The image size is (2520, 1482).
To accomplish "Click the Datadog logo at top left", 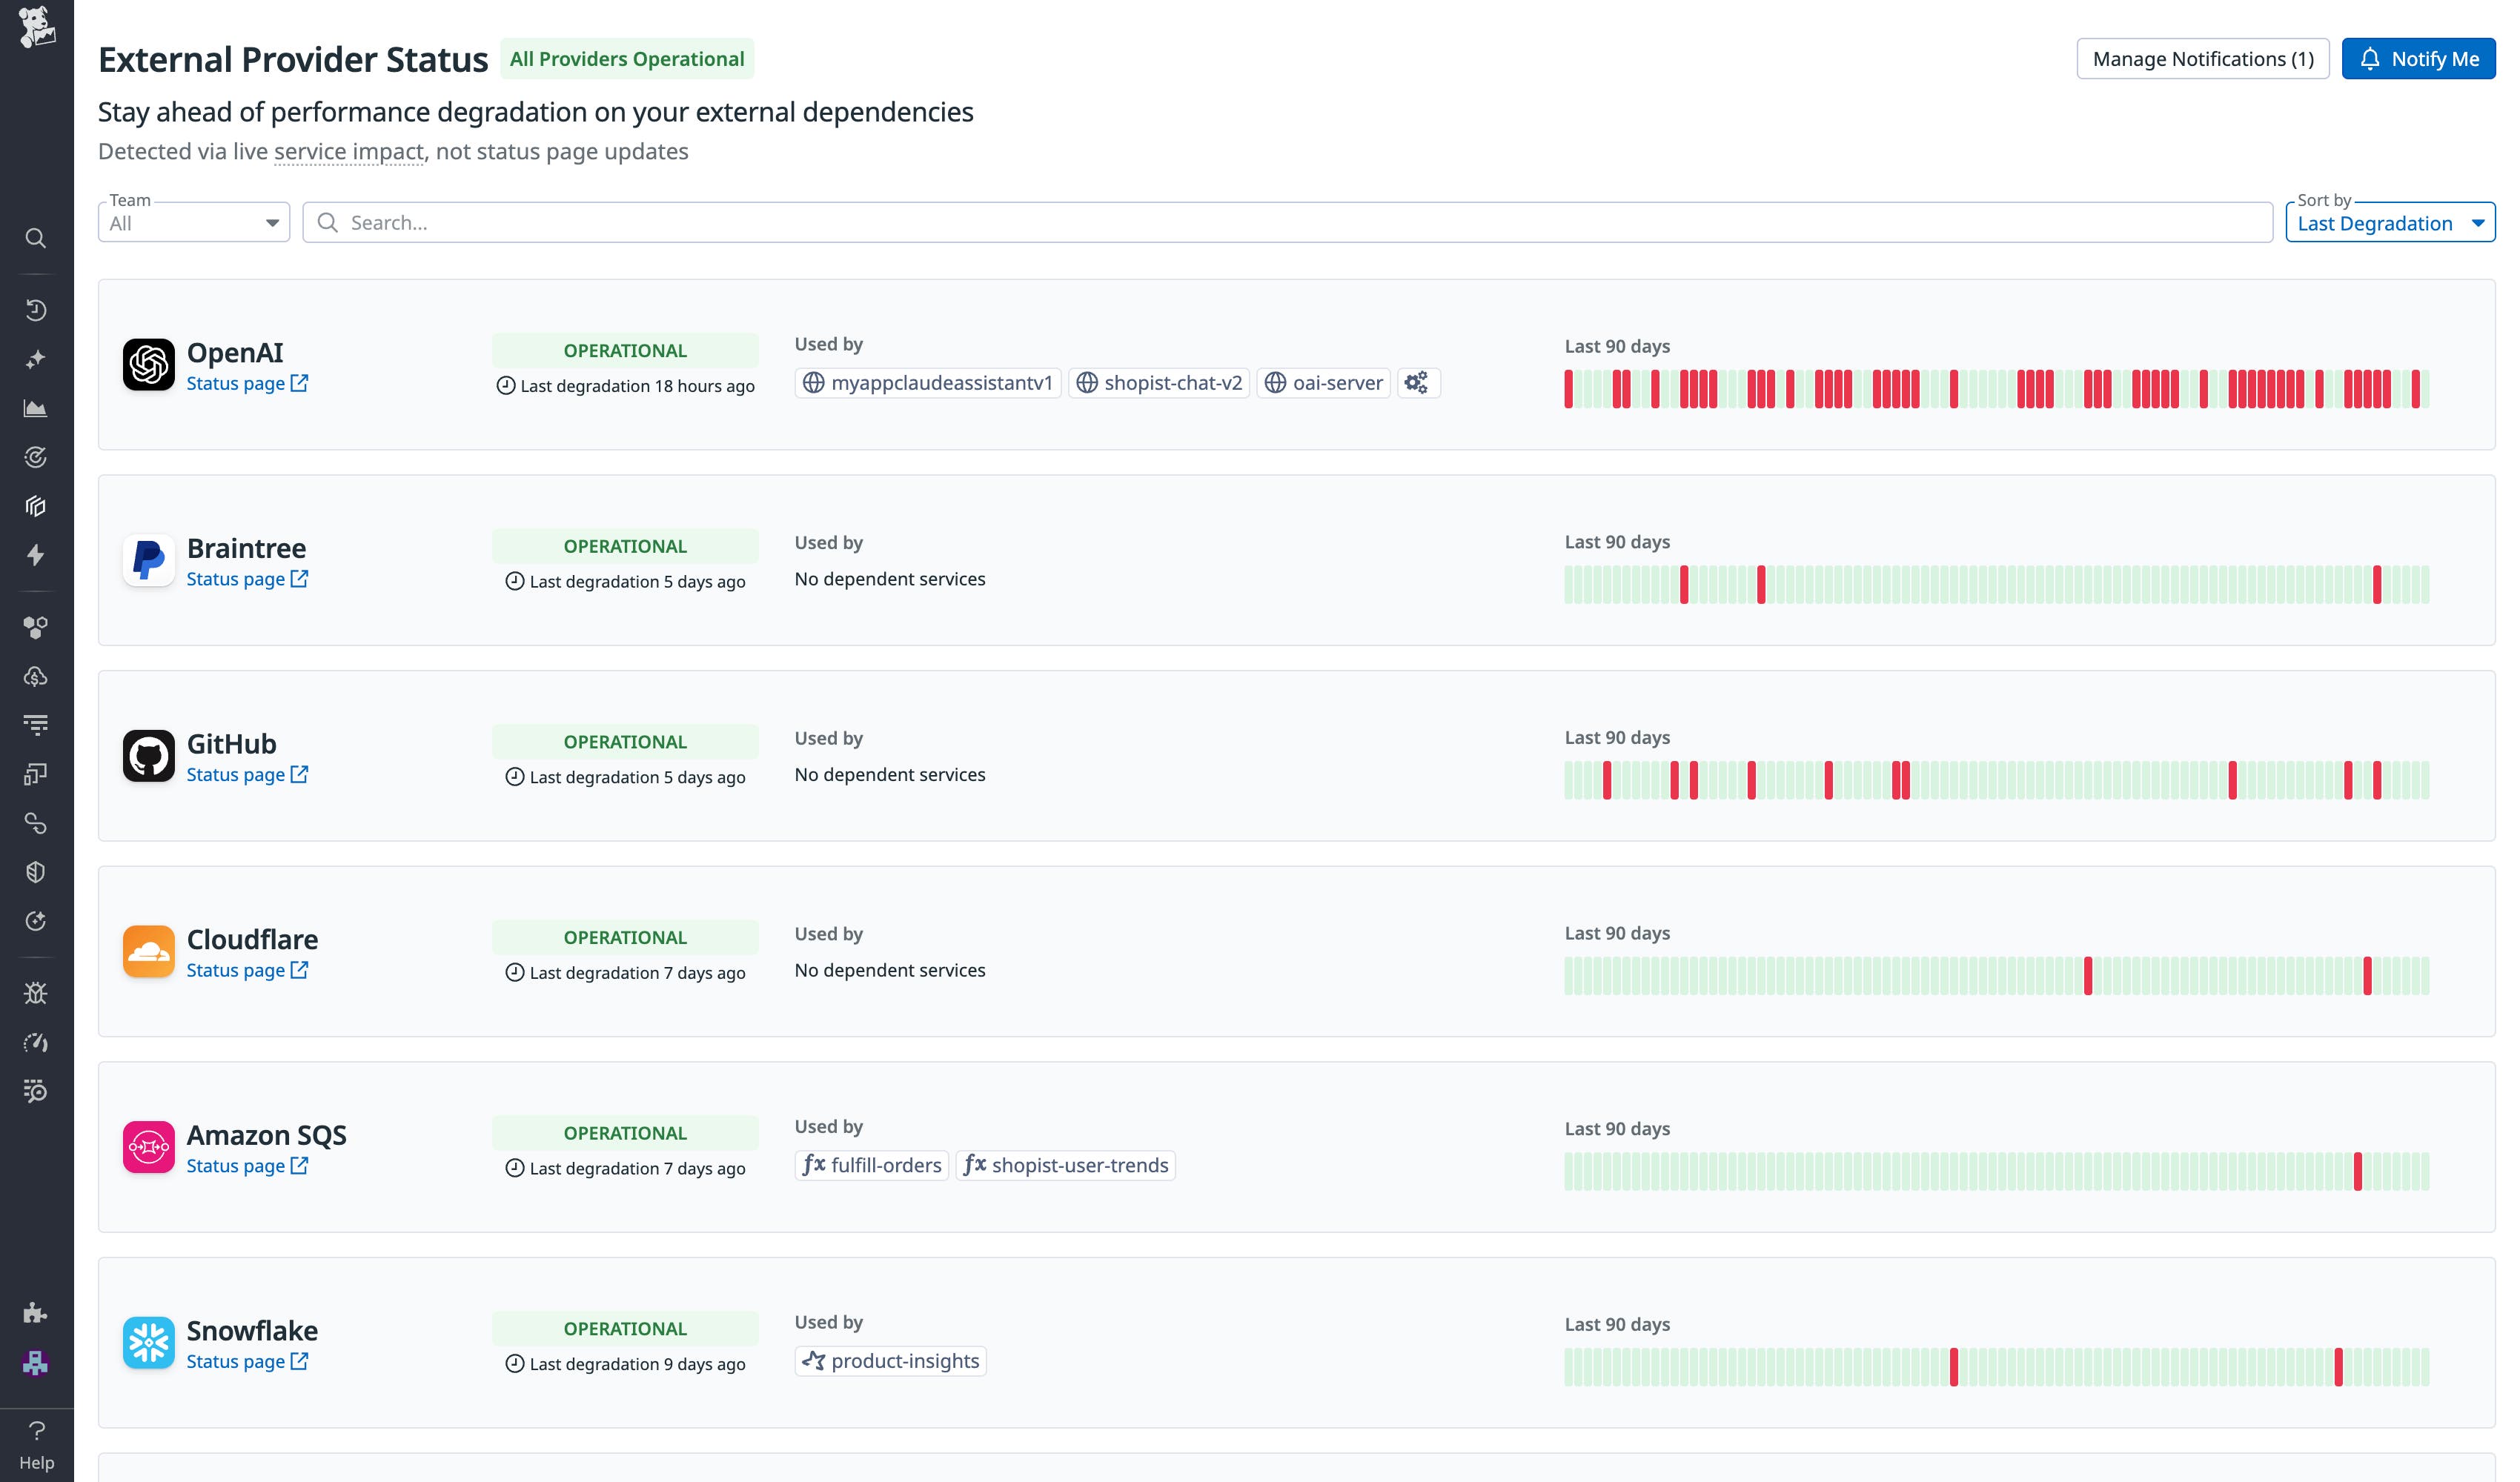I will coord(36,28).
